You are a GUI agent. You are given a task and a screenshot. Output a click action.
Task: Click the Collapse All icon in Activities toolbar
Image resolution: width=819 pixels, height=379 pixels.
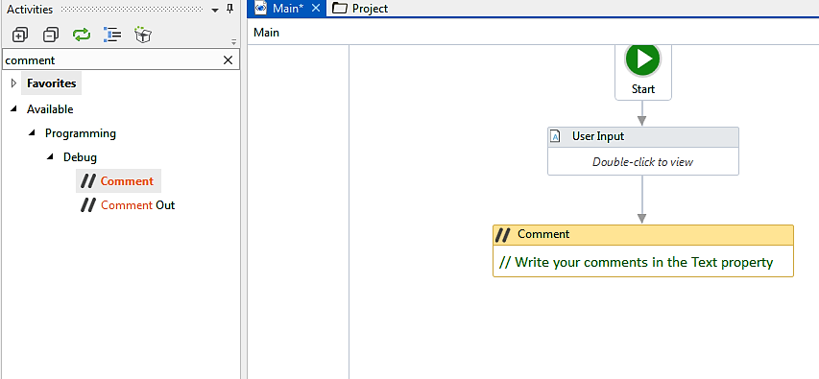(x=51, y=35)
